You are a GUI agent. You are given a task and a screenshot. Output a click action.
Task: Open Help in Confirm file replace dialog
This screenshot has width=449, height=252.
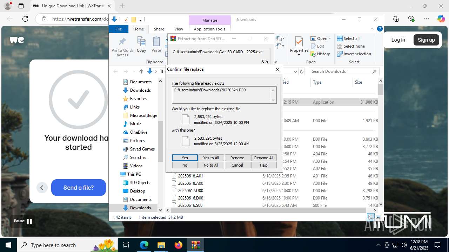coord(263,165)
